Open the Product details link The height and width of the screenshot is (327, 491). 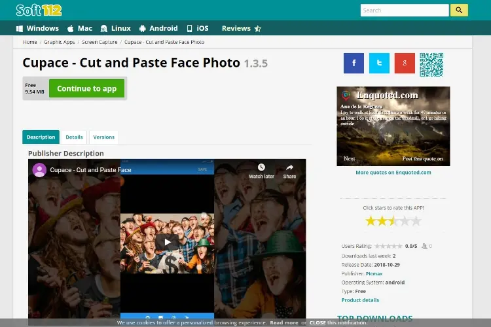[360, 300]
